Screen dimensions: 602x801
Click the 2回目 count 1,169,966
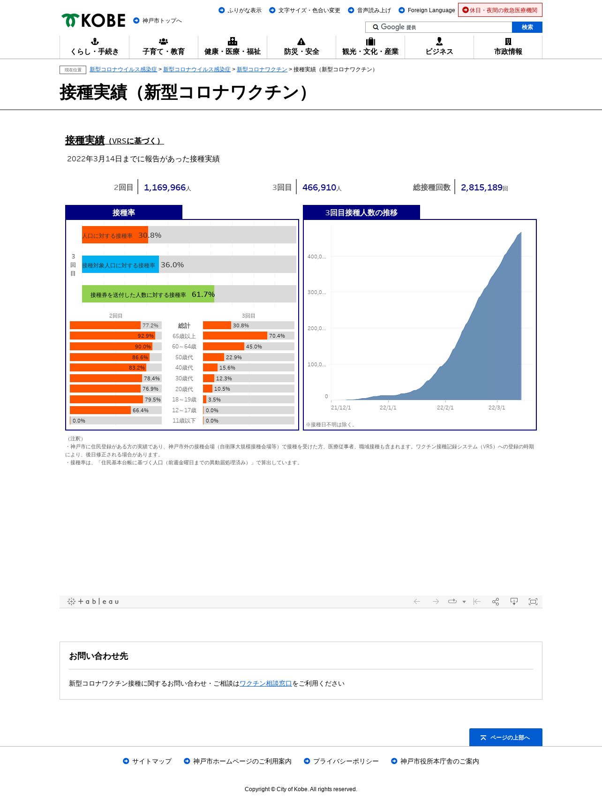pyautogui.click(x=165, y=187)
